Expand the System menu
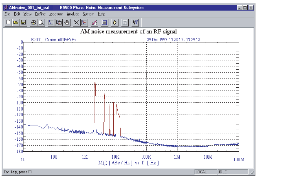 pyautogui.click(x=88, y=14)
